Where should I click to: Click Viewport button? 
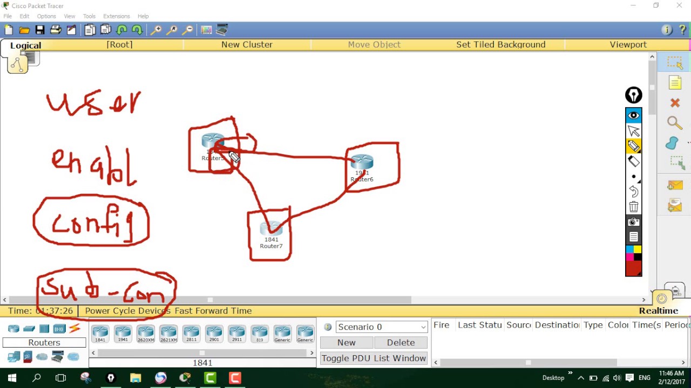628,44
